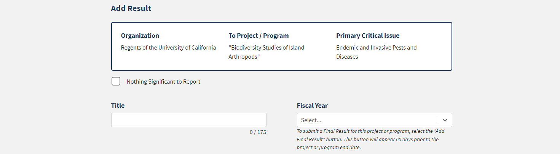The height and width of the screenshot is (154, 560).
Task: Click the Fiscal Year chevron arrow icon
Action: [x=445, y=120]
